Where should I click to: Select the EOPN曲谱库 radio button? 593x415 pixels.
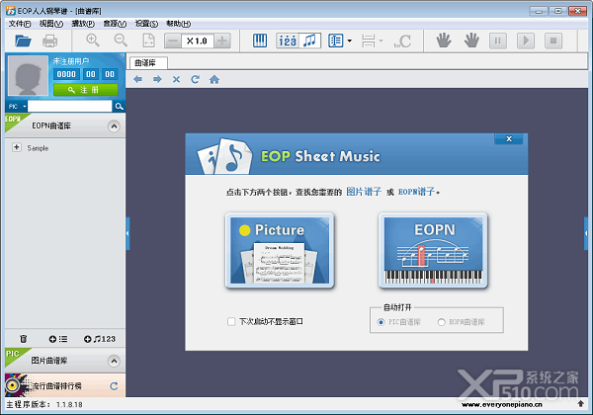441,322
